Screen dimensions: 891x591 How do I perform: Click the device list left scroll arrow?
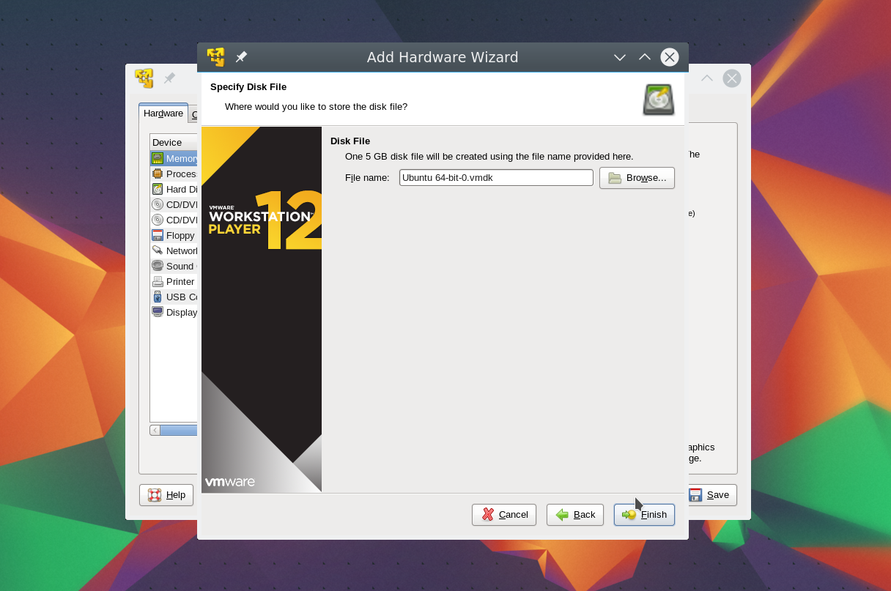155,431
